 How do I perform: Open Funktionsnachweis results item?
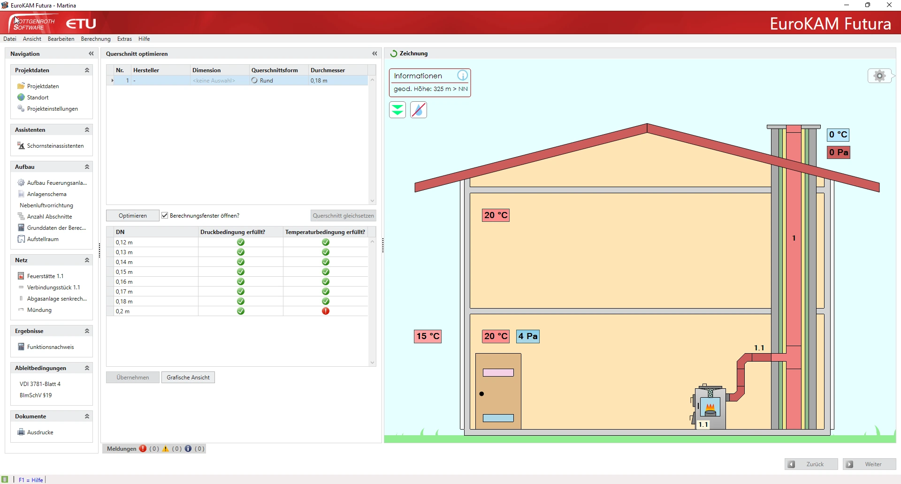click(50, 347)
